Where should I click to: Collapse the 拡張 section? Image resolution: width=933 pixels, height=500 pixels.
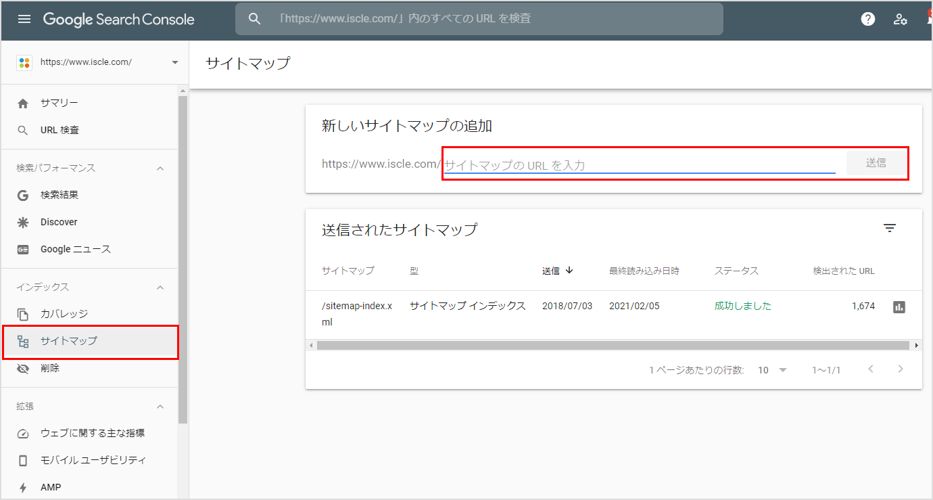[160, 406]
